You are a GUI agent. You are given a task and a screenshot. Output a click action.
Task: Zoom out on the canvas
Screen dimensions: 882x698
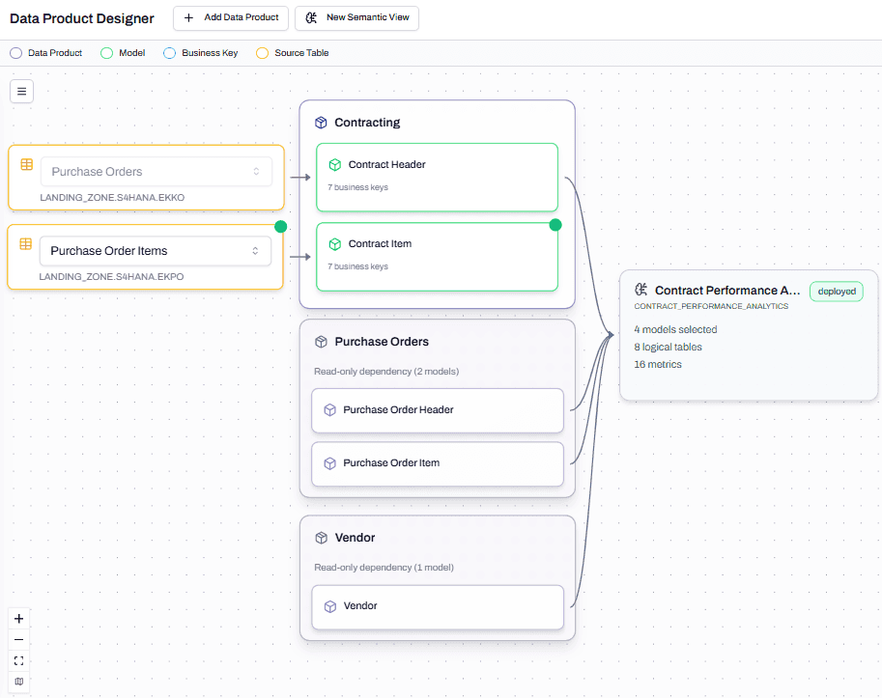(x=18, y=639)
